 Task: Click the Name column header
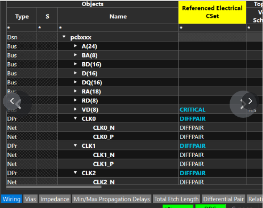pos(118,17)
